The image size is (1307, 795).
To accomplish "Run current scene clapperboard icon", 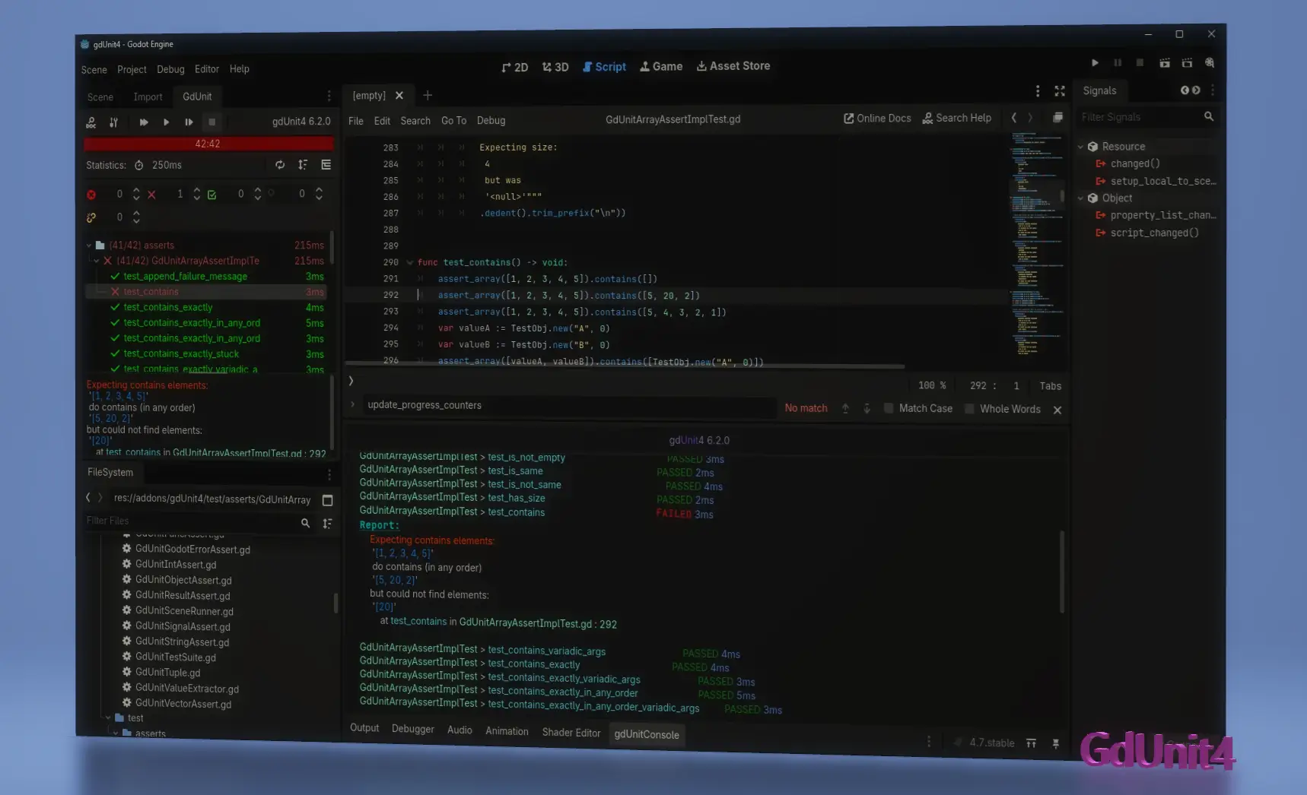I will tap(1164, 63).
